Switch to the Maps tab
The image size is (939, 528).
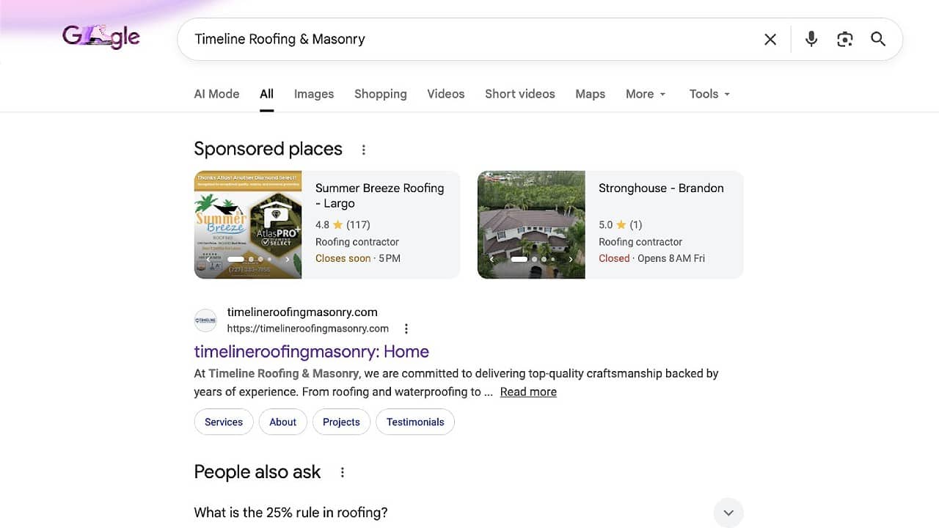click(590, 94)
